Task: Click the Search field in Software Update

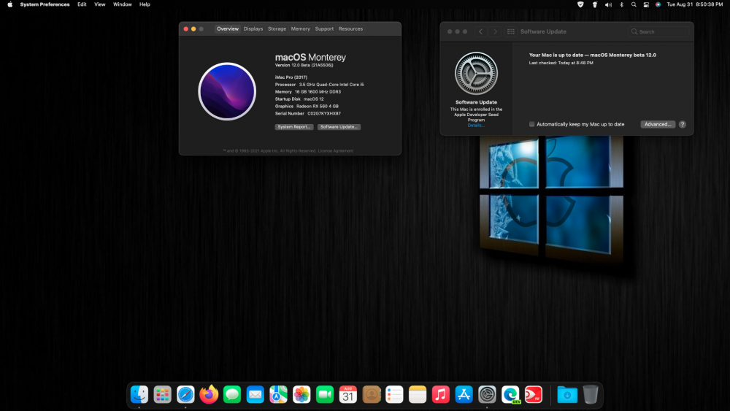Action: [x=658, y=31]
